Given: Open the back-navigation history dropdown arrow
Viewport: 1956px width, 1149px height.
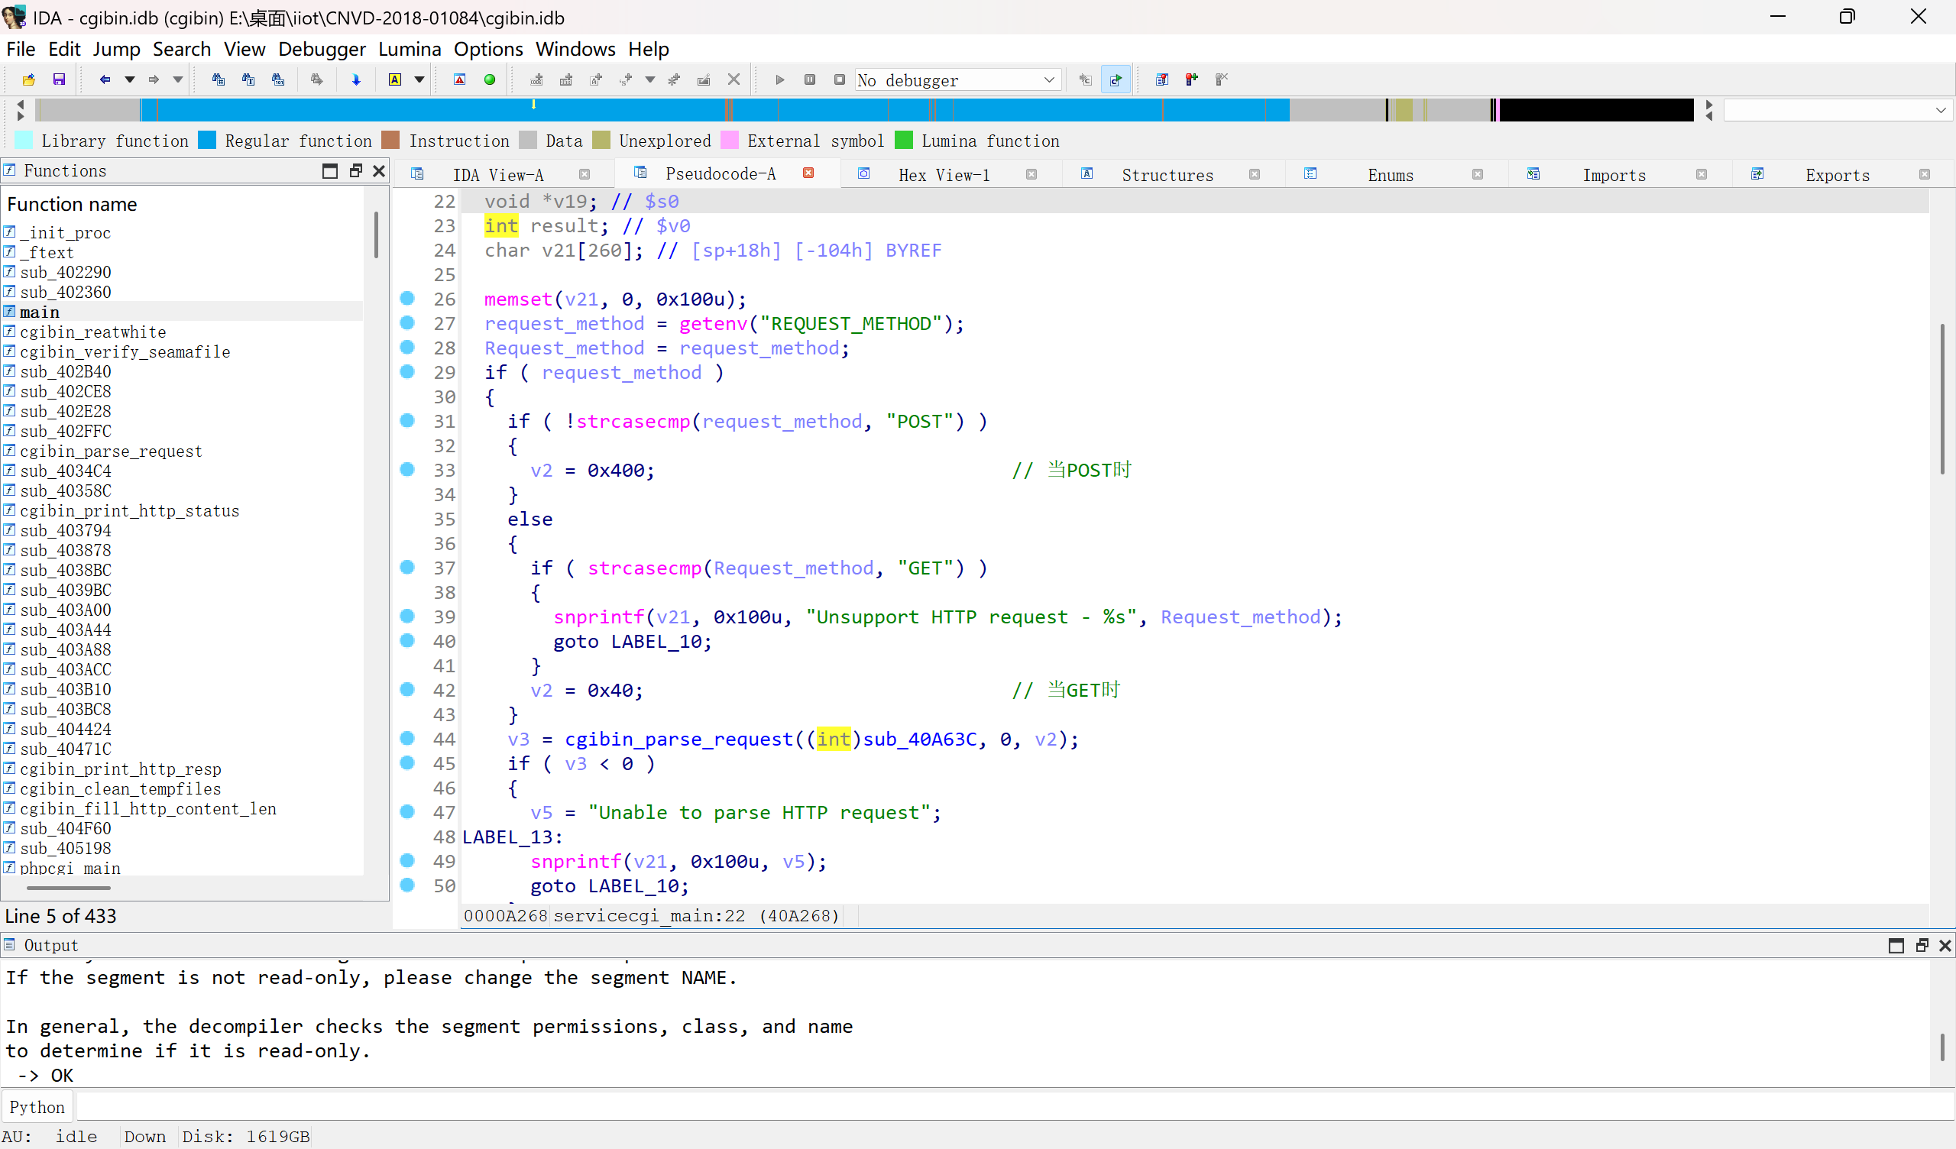Looking at the screenshot, I should click(130, 79).
